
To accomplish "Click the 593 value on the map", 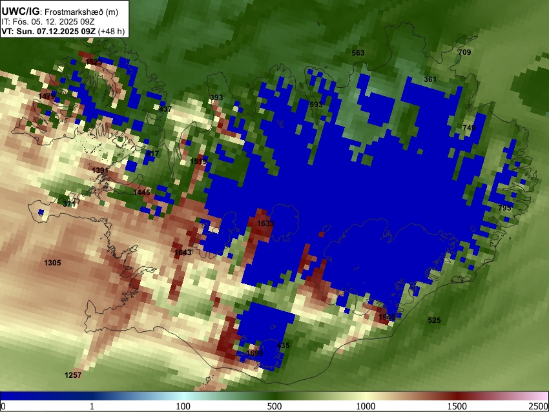I will click(316, 105).
